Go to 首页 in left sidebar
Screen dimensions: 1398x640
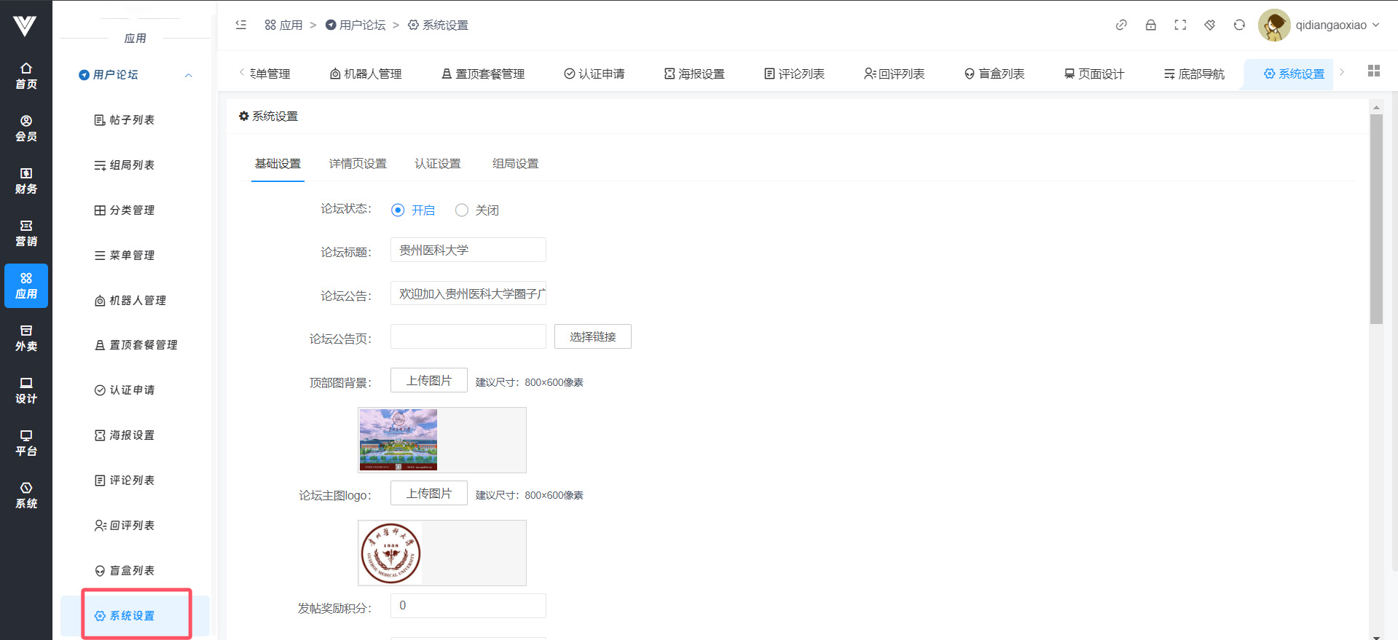point(26,76)
